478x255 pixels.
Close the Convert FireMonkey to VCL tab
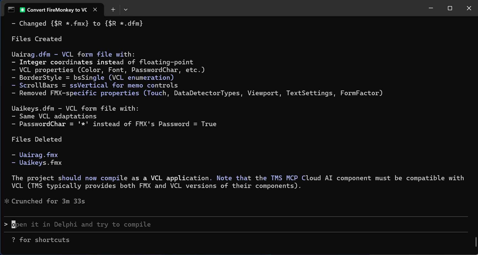click(95, 9)
